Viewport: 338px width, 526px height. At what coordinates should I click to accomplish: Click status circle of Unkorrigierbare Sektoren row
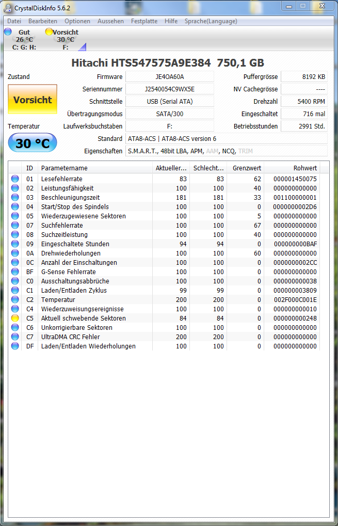(x=15, y=327)
